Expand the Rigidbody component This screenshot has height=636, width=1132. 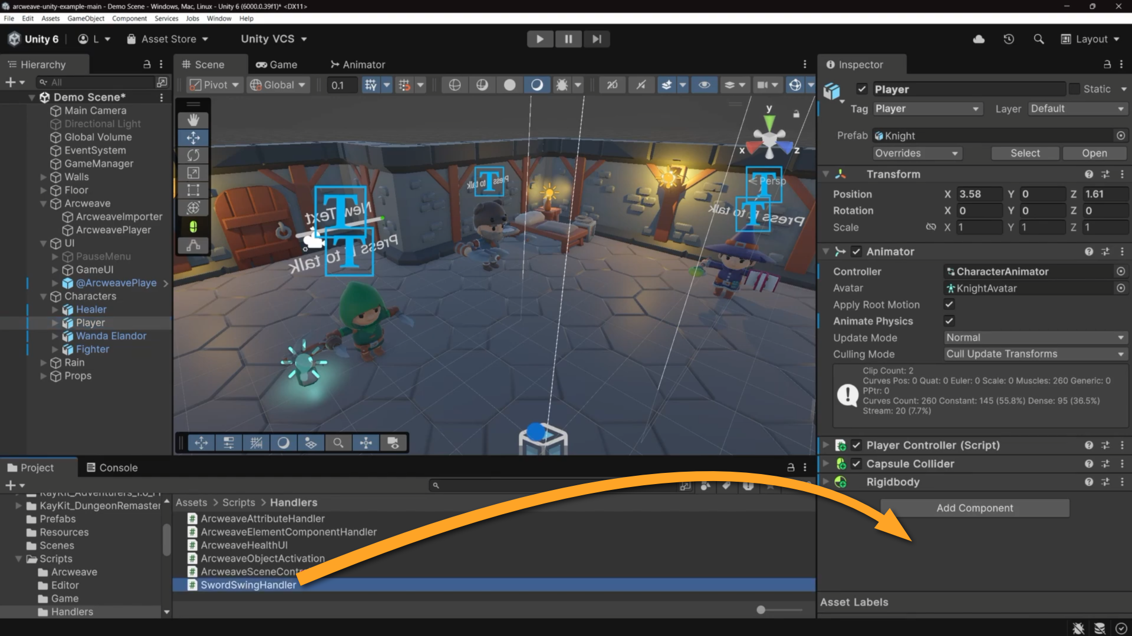825,482
